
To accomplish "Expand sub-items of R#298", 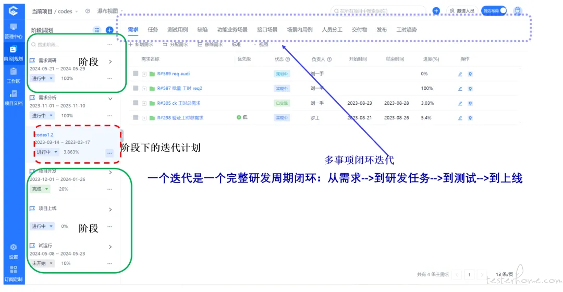I will 144,118.
